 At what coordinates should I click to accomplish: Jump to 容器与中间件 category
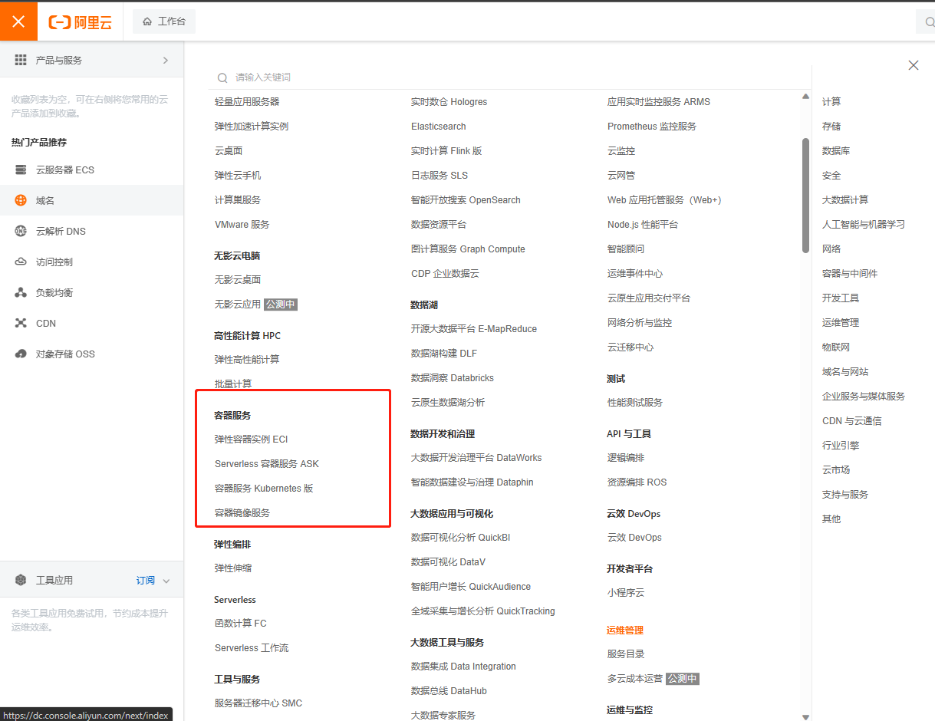[x=850, y=273]
